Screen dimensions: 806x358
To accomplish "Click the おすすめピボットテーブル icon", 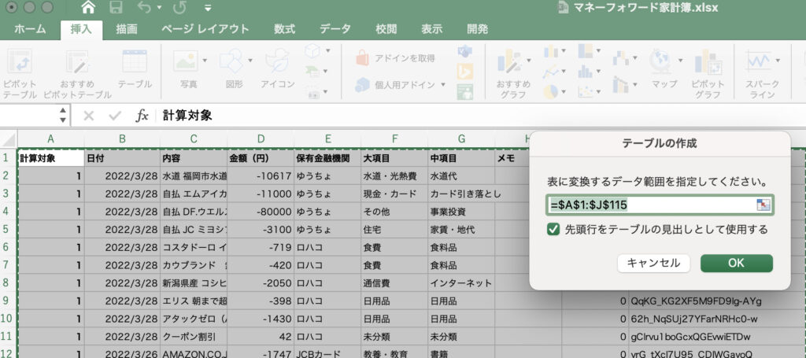I will click(78, 62).
